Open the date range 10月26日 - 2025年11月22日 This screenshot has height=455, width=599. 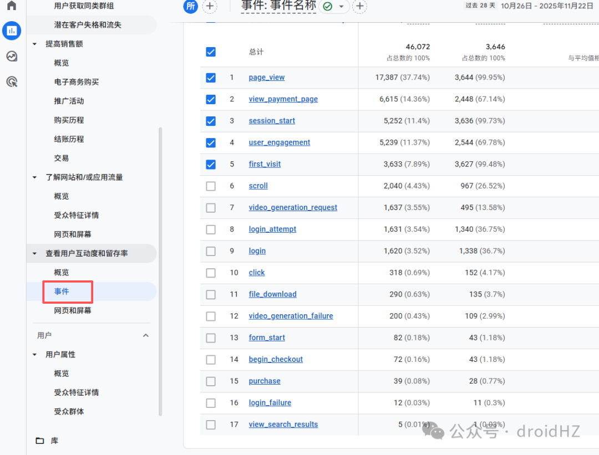(547, 6)
